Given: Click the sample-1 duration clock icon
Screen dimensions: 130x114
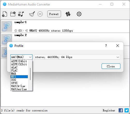Looking at the screenshot, I should [x=16, y=31].
